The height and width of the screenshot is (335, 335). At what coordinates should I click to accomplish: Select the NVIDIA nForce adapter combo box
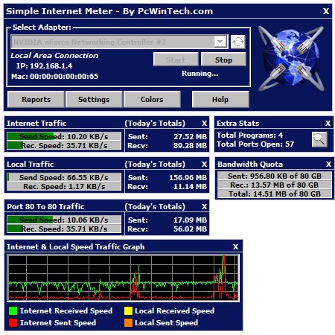(119, 42)
